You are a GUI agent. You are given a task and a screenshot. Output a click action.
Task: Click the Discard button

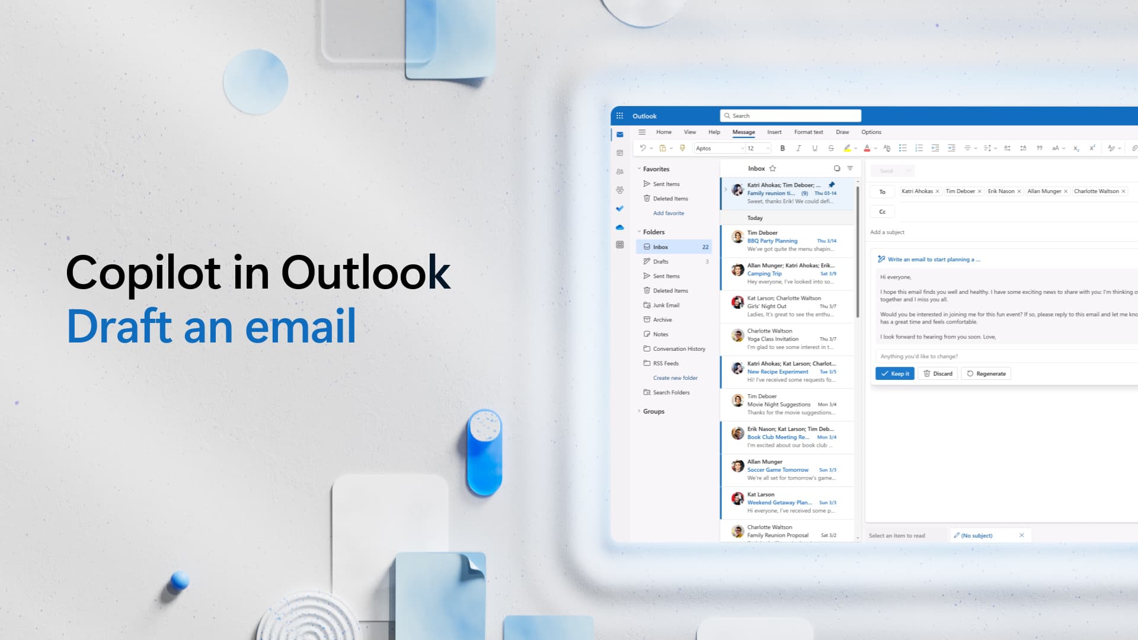pos(939,373)
